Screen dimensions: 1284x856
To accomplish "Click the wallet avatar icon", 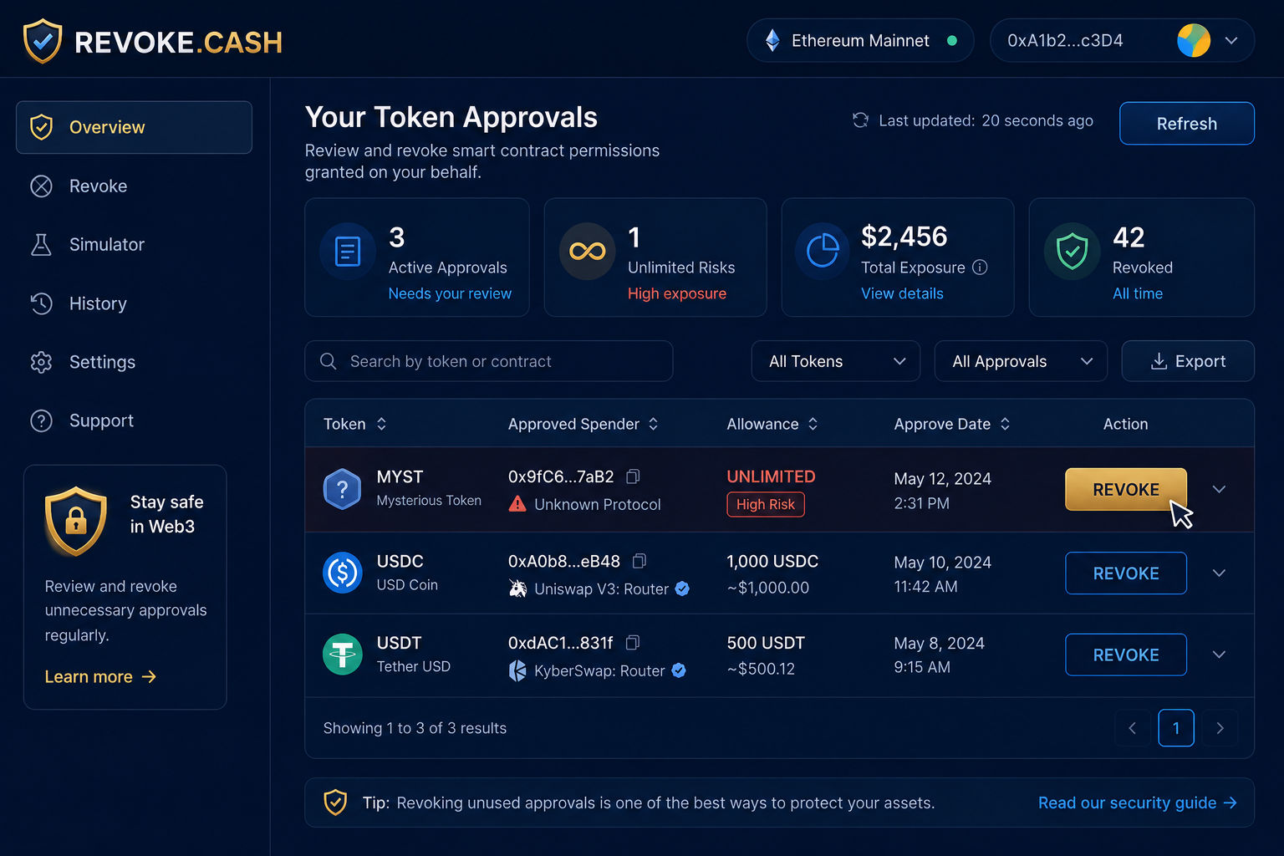I will [1194, 40].
